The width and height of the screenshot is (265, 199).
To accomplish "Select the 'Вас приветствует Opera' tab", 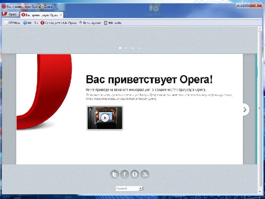I will point(42,15).
